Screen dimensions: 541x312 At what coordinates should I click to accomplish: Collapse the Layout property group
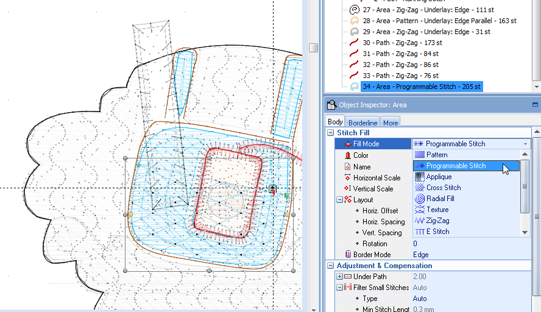tap(339, 200)
